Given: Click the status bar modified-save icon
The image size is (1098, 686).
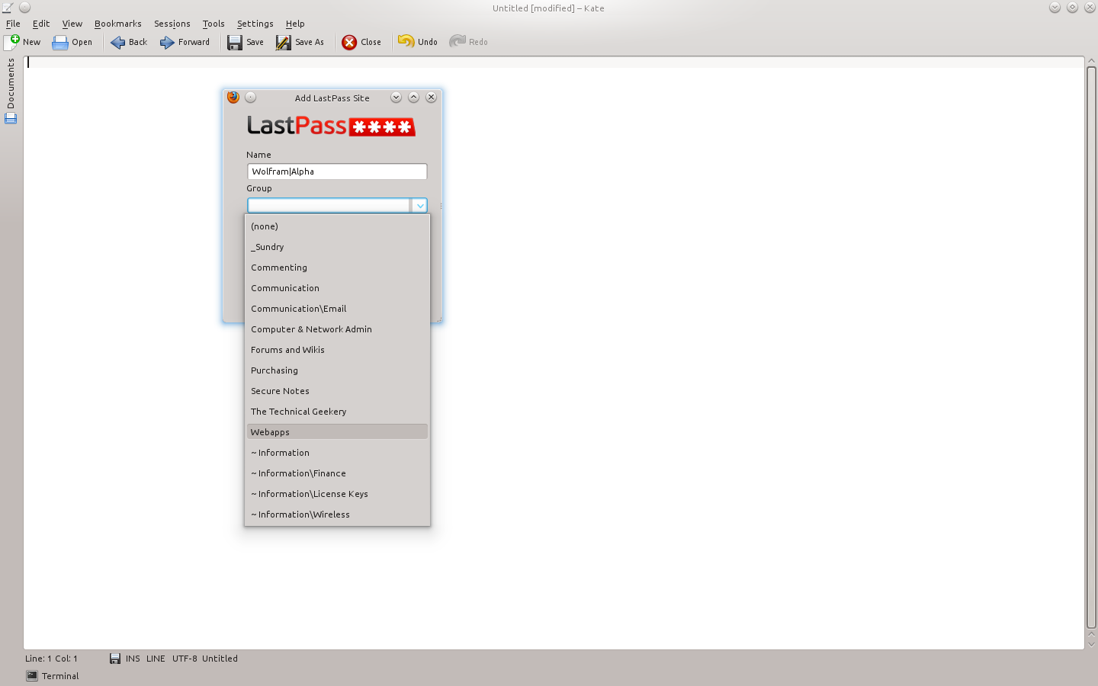Looking at the screenshot, I should click(115, 659).
